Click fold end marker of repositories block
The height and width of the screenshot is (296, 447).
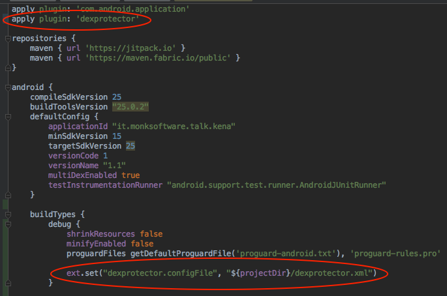pos(7,68)
